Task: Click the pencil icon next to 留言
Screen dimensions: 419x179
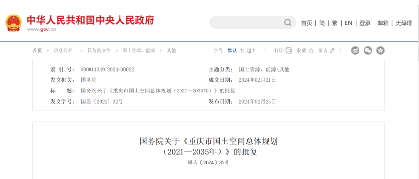Action: click(x=332, y=50)
